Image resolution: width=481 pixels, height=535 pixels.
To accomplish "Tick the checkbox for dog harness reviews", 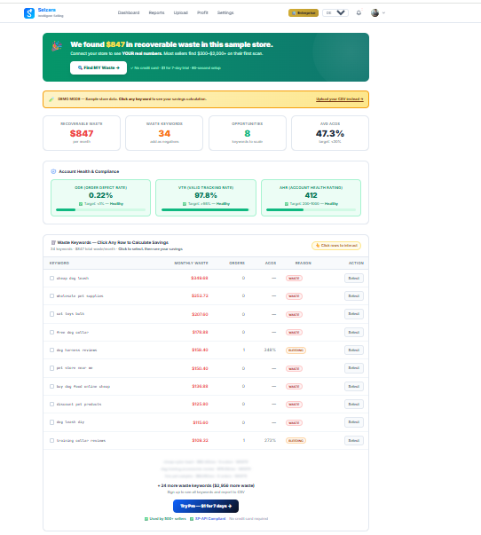I will pyautogui.click(x=51, y=350).
